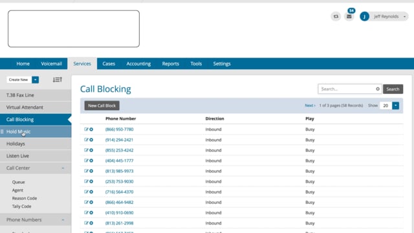Open the Show 20 records dropdown
The height and width of the screenshot is (233, 414).
pyautogui.click(x=395, y=105)
